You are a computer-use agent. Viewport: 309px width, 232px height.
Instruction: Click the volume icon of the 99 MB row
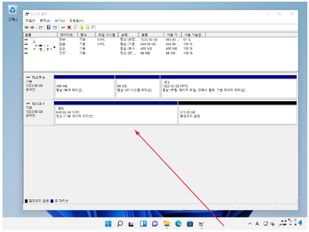pyautogui.click(x=26, y=53)
